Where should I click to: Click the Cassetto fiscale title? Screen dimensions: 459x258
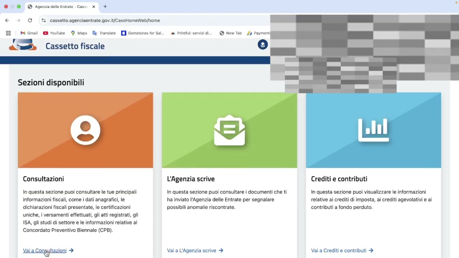75,46
